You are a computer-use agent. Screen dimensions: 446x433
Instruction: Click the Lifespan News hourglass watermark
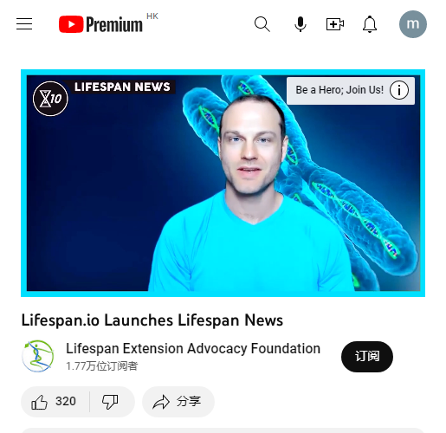(x=50, y=99)
